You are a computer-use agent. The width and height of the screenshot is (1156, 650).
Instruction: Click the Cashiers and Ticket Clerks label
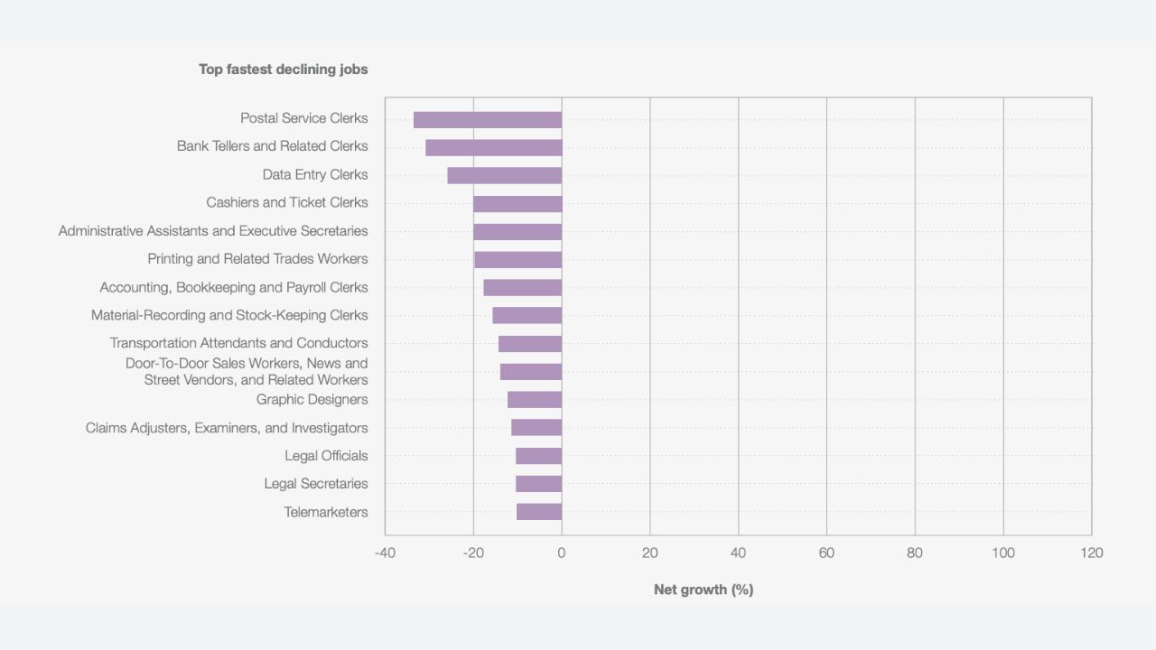point(287,202)
